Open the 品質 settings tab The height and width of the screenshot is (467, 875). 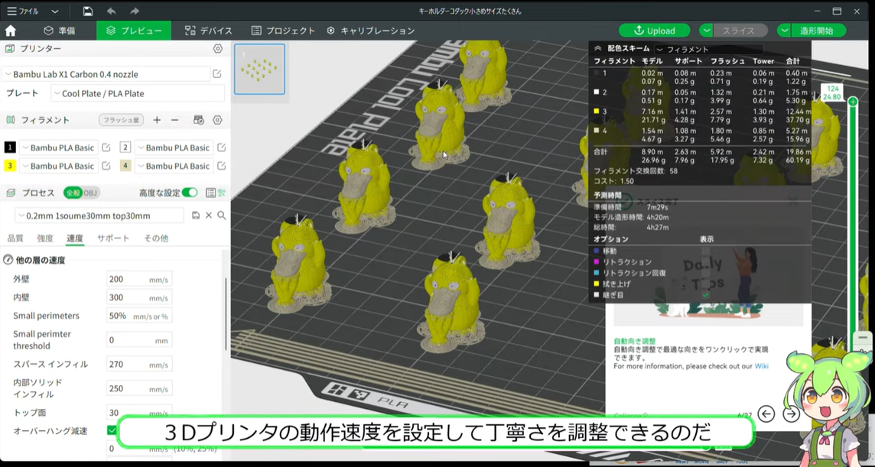click(x=15, y=238)
